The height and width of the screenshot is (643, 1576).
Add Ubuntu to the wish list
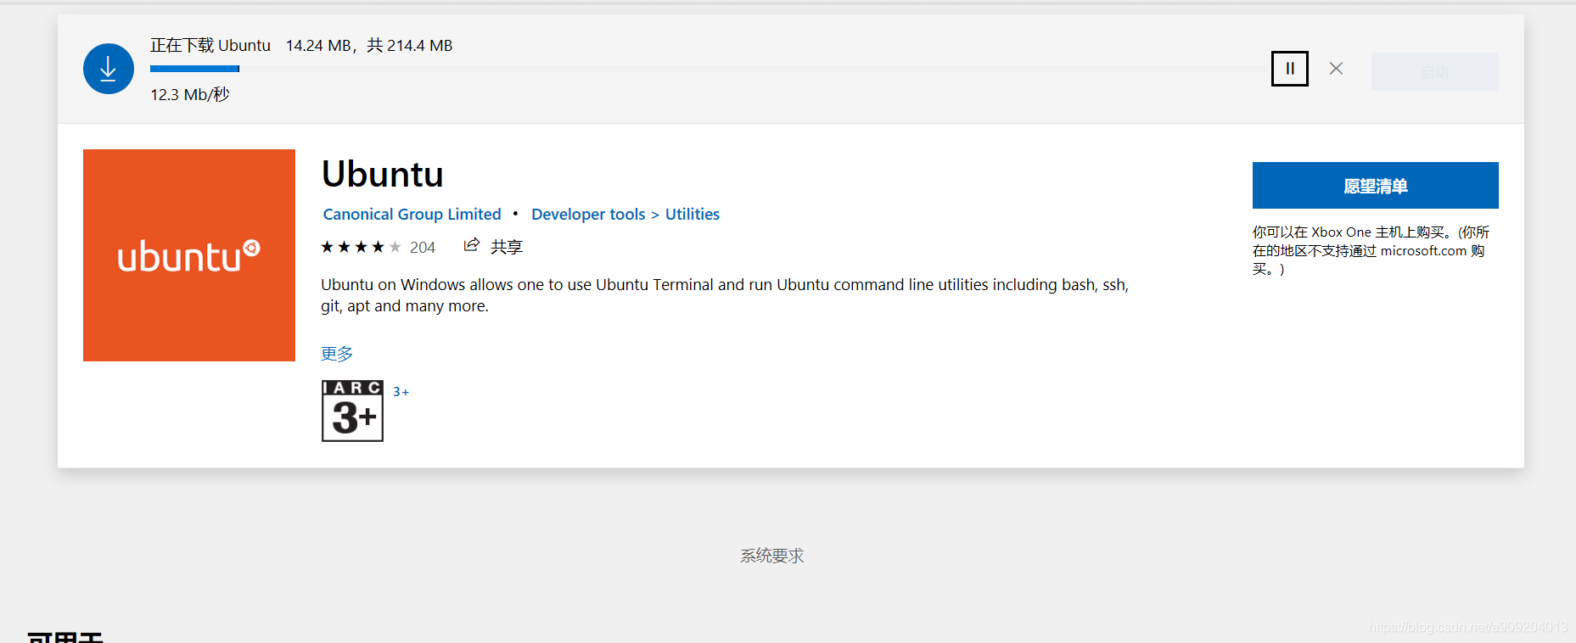(x=1375, y=186)
